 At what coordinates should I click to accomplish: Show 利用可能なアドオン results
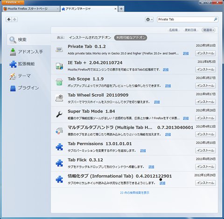[131, 37]
